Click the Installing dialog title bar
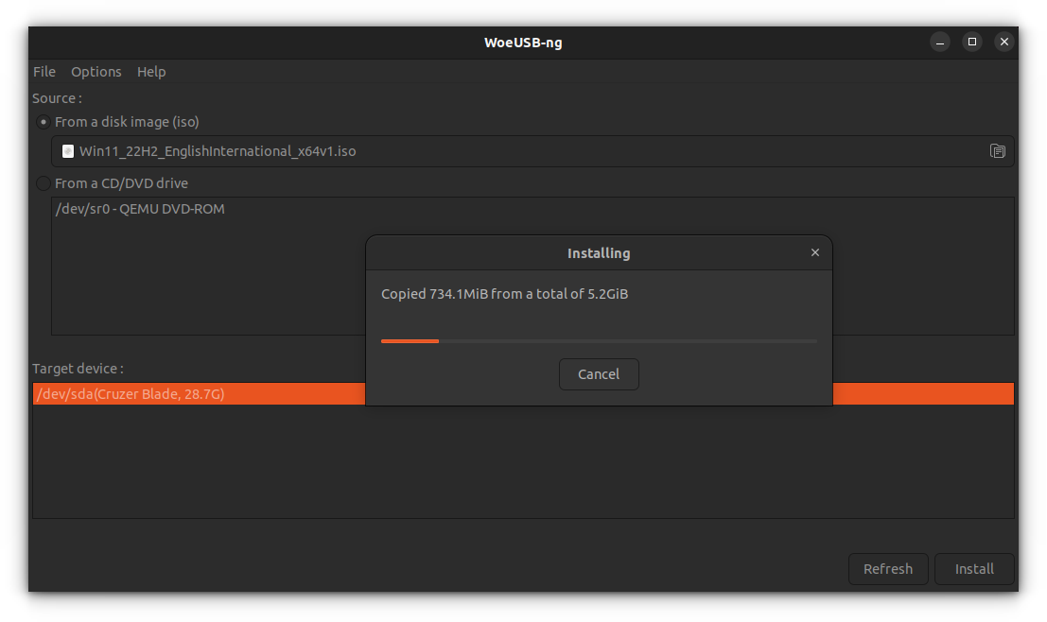The image size is (1047, 622). 599,253
